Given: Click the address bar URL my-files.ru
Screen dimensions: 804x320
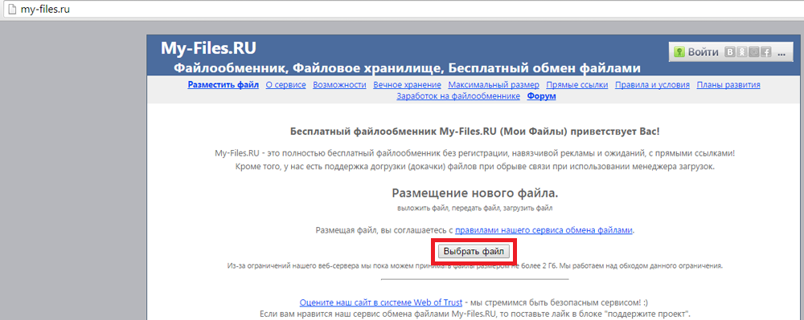Looking at the screenshot, I should click(44, 9).
